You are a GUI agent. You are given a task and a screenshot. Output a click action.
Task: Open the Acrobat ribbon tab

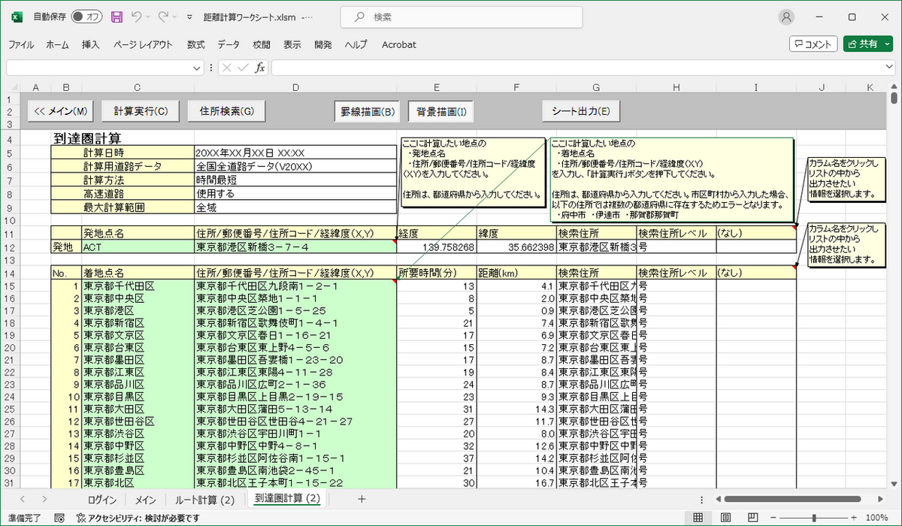[x=398, y=44]
